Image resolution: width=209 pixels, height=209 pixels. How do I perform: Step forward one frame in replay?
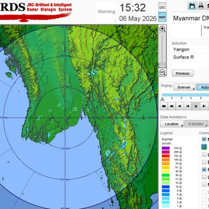(x=204, y=106)
